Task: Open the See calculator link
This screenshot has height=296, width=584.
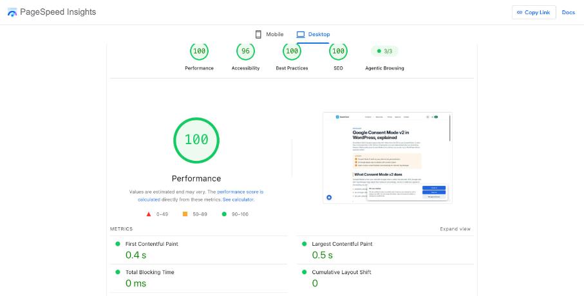Action: click(x=238, y=199)
